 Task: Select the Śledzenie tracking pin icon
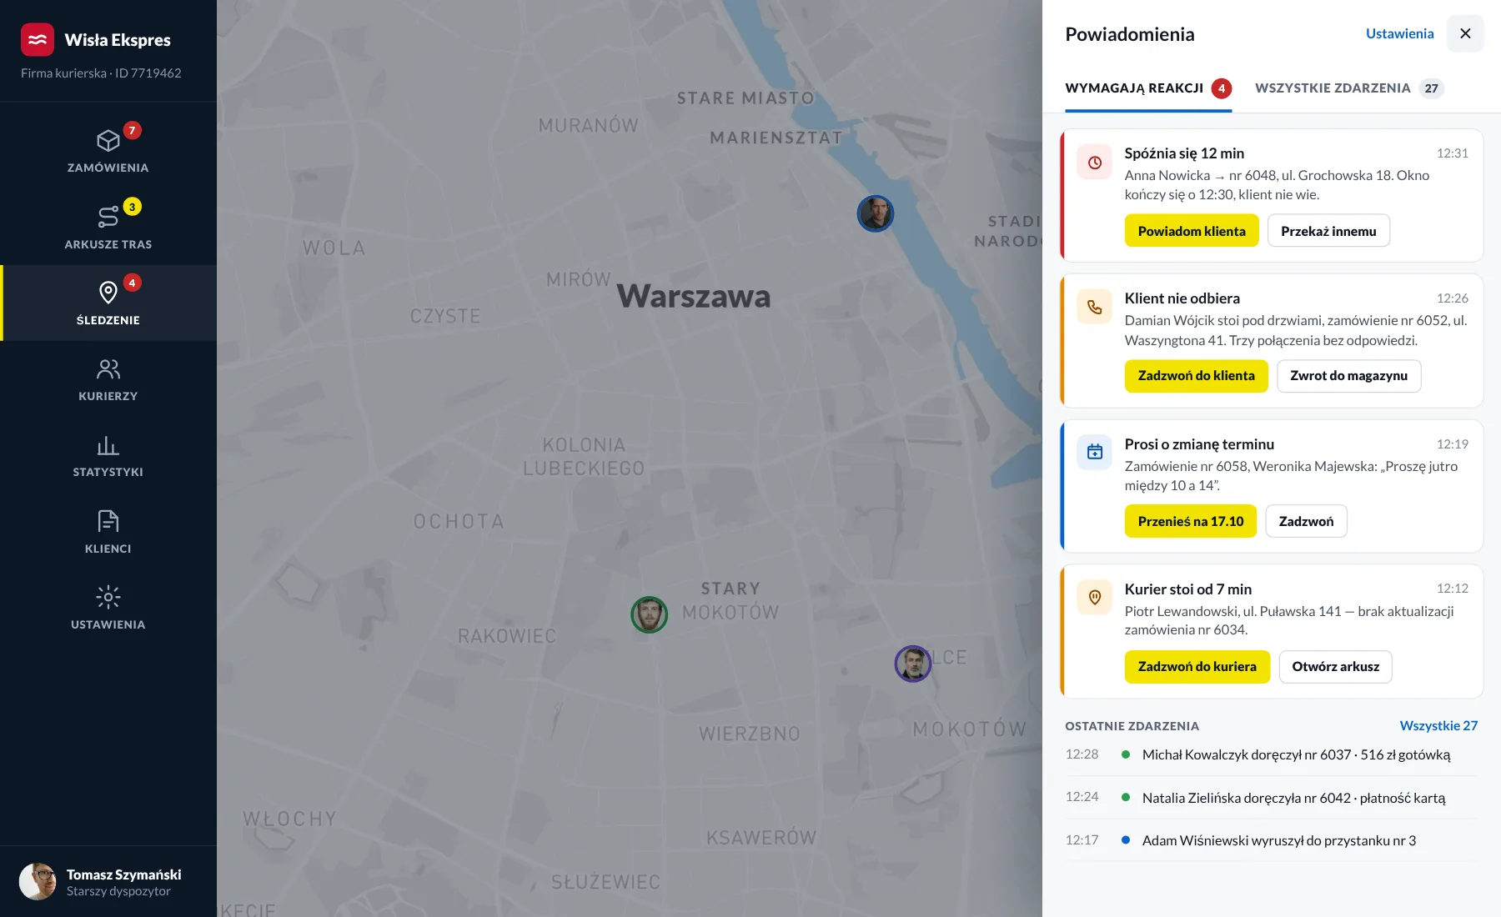point(108,293)
